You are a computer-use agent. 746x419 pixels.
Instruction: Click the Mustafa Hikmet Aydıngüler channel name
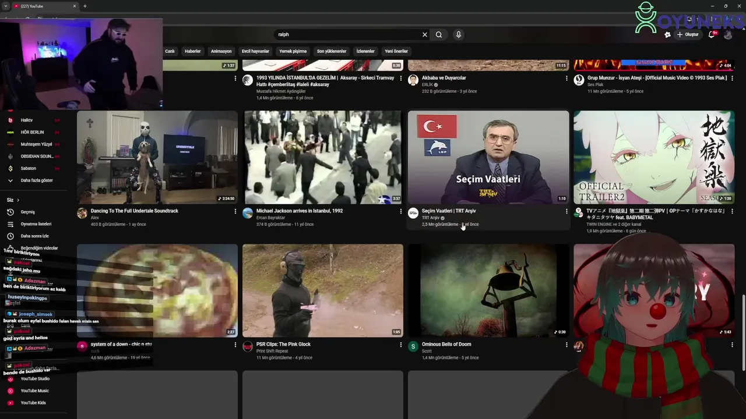point(281,91)
